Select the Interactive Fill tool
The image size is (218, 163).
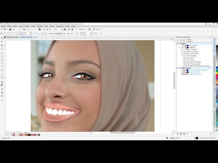pos(2,93)
